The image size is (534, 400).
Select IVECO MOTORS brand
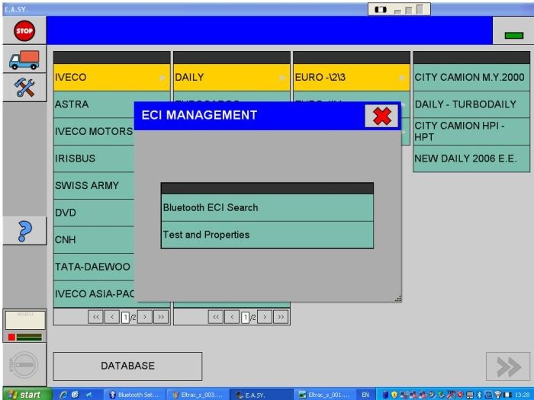click(x=94, y=131)
